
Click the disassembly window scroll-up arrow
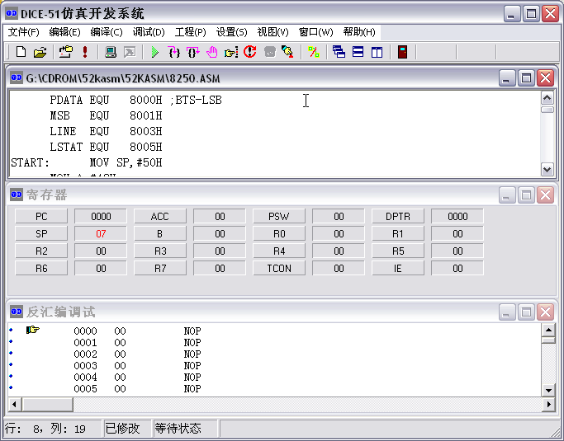[548, 330]
